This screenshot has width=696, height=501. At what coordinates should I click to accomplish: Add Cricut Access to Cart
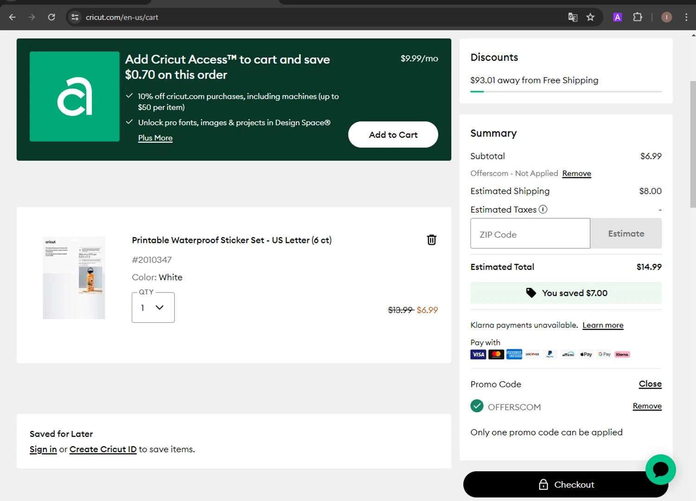click(x=393, y=135)
